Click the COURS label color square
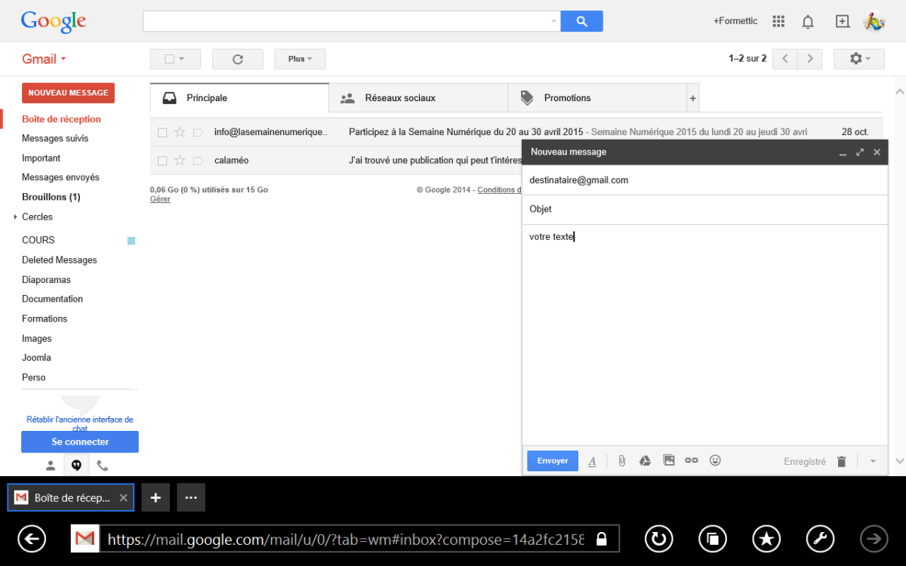 [x=131, y=241]
